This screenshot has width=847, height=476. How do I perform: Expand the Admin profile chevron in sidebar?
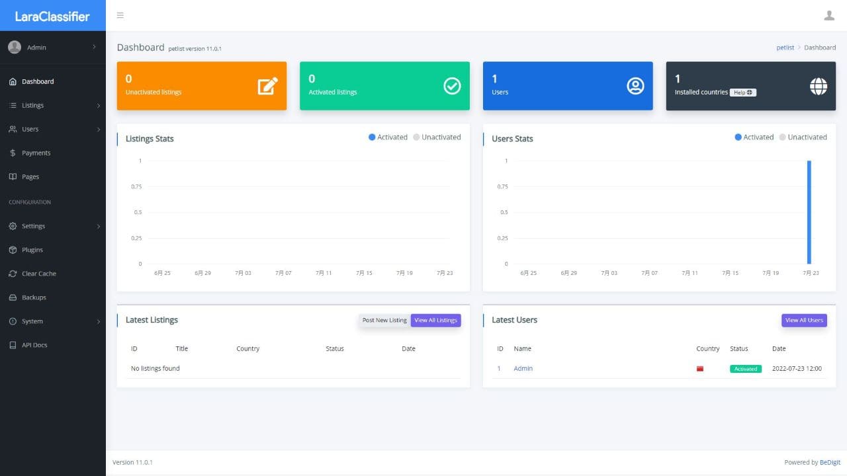point(94,48)
